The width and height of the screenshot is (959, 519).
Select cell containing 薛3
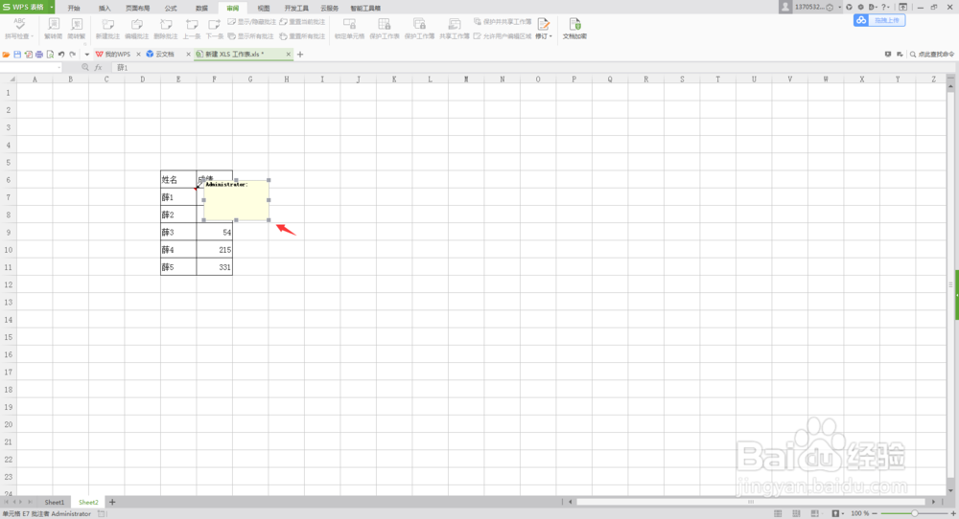pyautogui.click(x=178, y=232)
